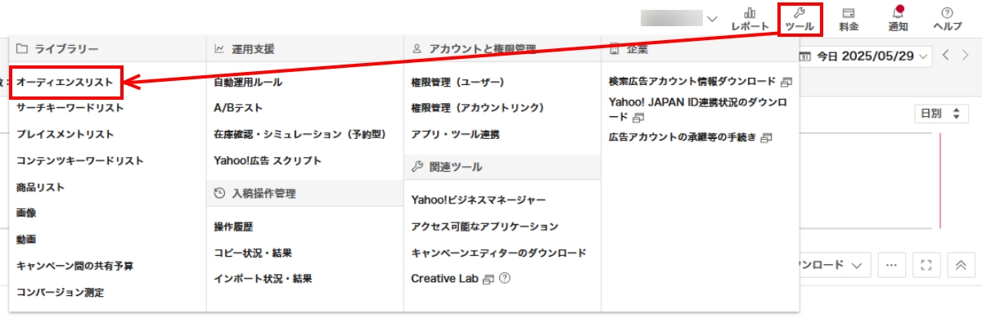Open the ツール tools menu icon
The width and height of the screenshot is (982, 323).
point(800,19)
